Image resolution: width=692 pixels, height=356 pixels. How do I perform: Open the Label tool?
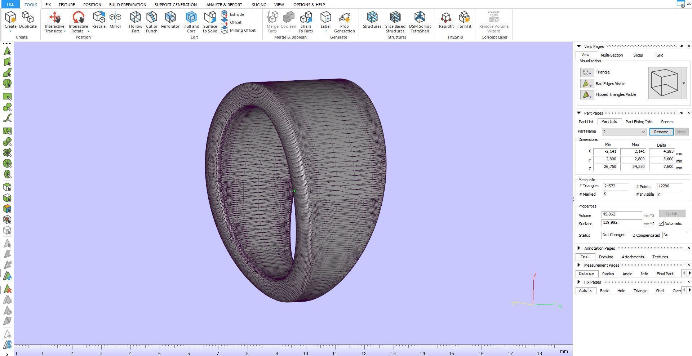click(325, 17)
